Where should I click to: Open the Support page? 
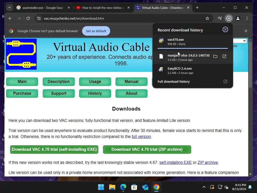point(58,93)
